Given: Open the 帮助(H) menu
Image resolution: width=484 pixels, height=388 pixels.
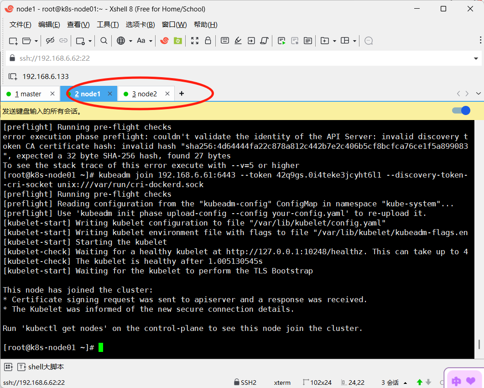Looking at the screenshot, I should click(206, 25).
